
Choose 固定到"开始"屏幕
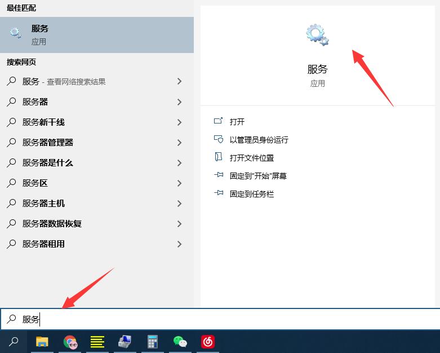258,176
